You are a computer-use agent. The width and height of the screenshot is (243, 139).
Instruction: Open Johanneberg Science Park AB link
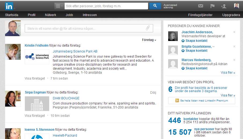coord(75,51)
